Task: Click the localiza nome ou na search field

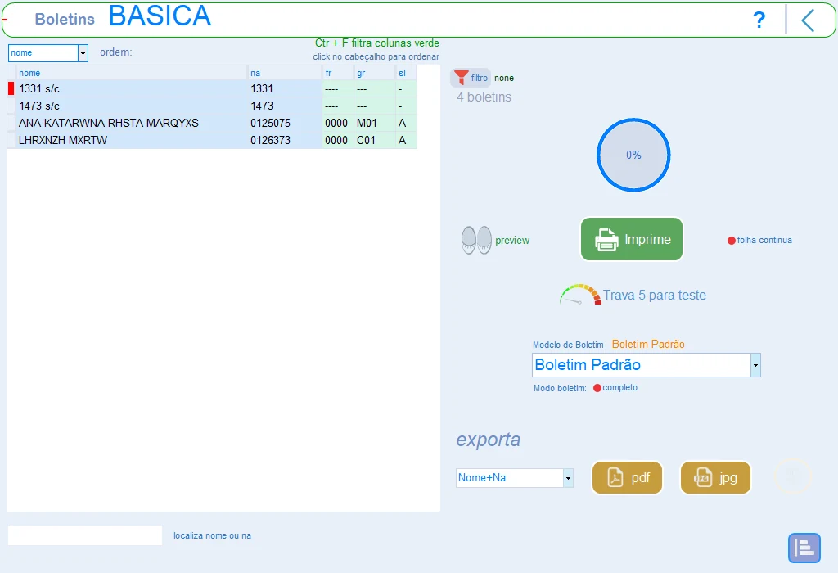Action: [85, 535]
